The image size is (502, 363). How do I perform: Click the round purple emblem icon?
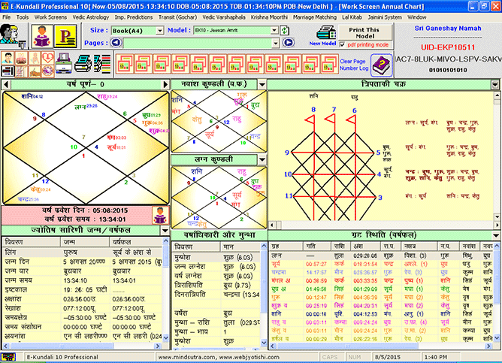tap(48, 71)
